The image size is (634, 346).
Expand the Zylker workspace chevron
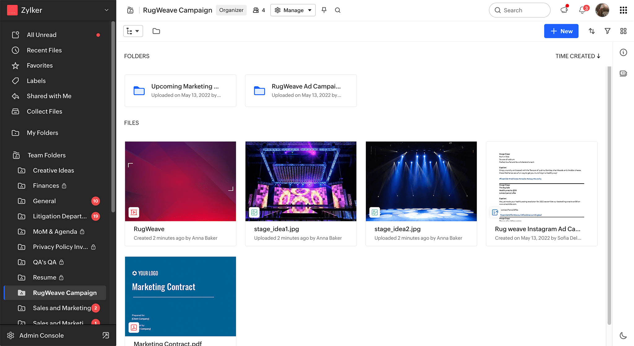coord(106,10)
